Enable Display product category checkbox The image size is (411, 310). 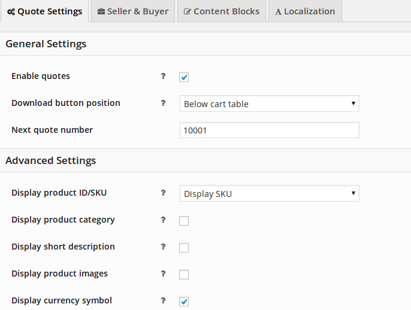tap(184, 221)
